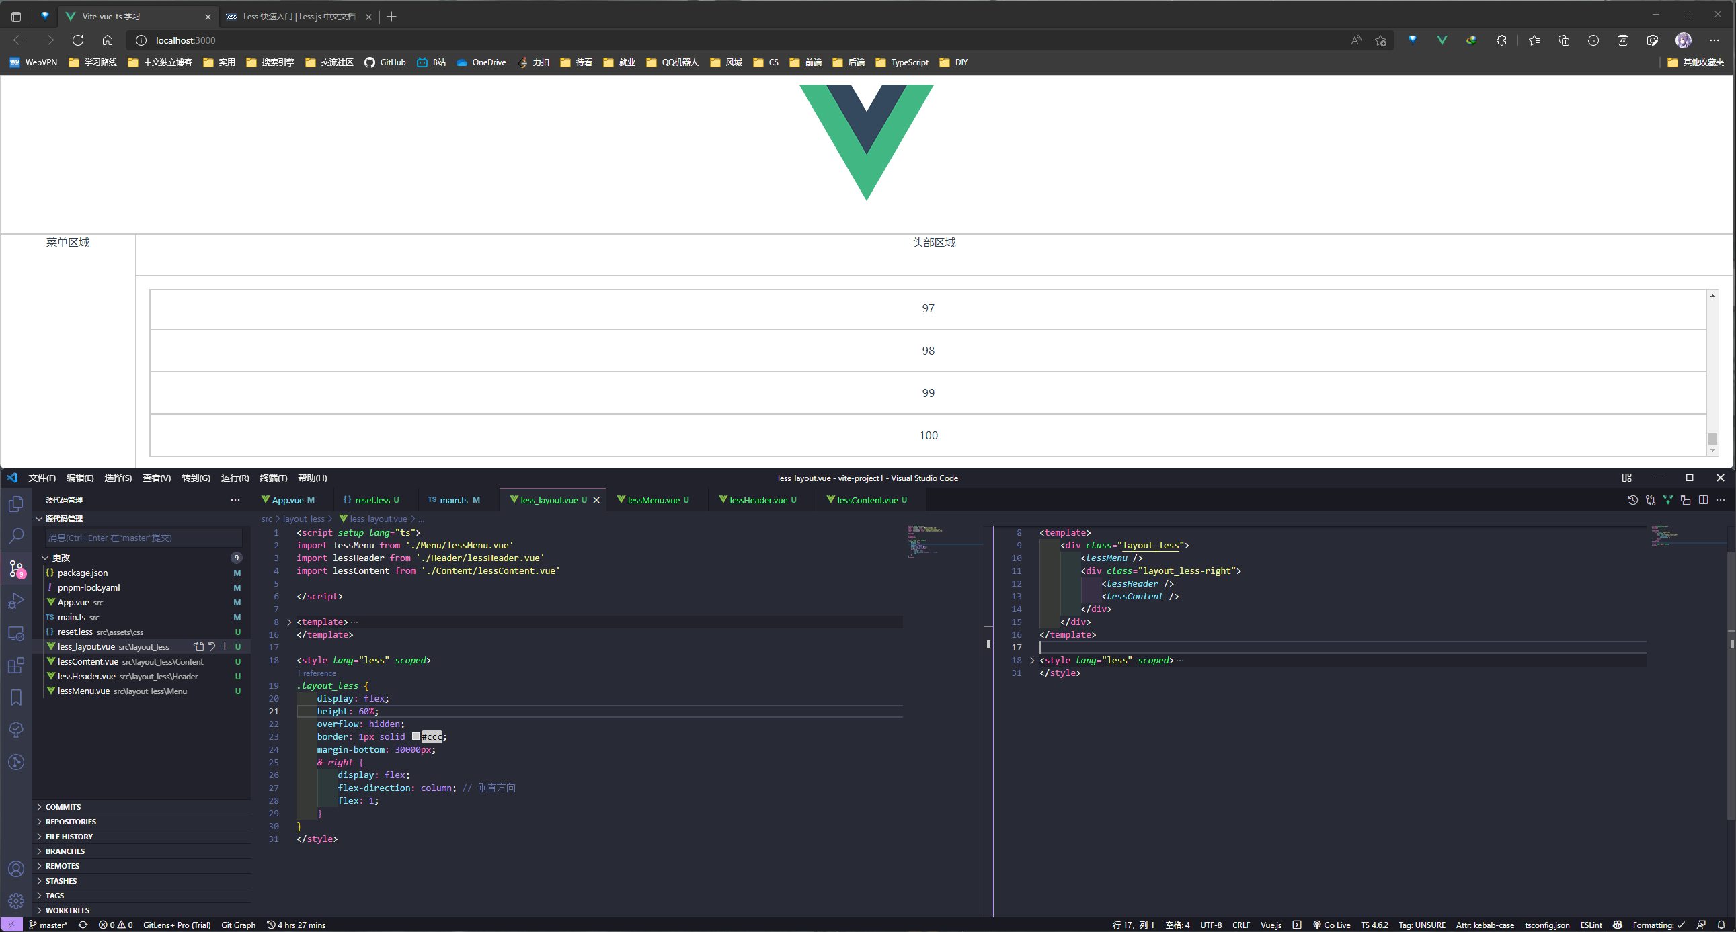
Task: Switch to Less 快速入门 browser tab
Action: [x=299, y=16]
